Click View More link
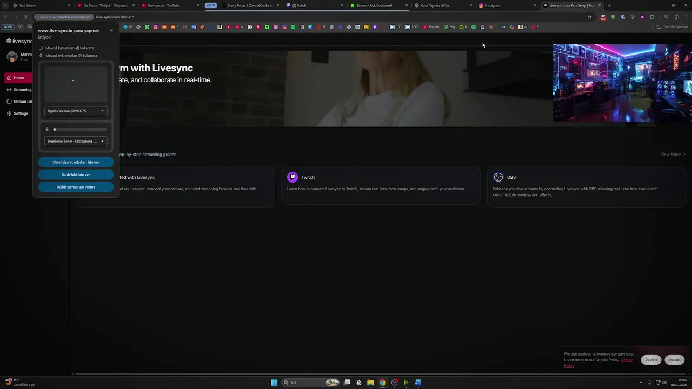 (673, 155)
